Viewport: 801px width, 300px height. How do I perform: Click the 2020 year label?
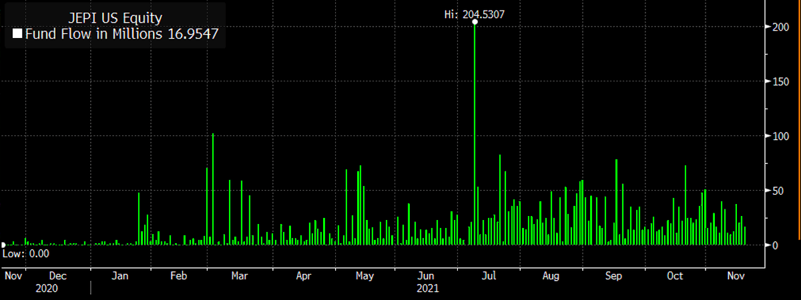tap(47, 289)
